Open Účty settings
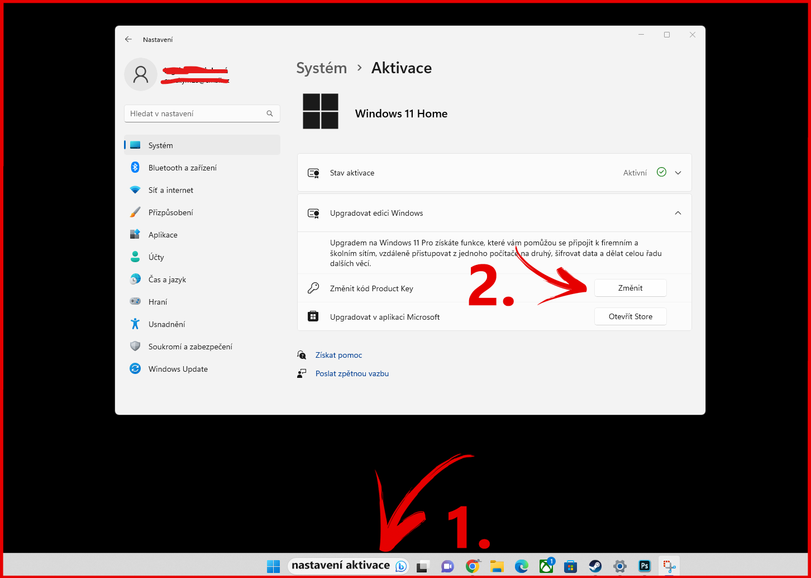The width and height of the screenshot is (811, 578). [202, 257]
